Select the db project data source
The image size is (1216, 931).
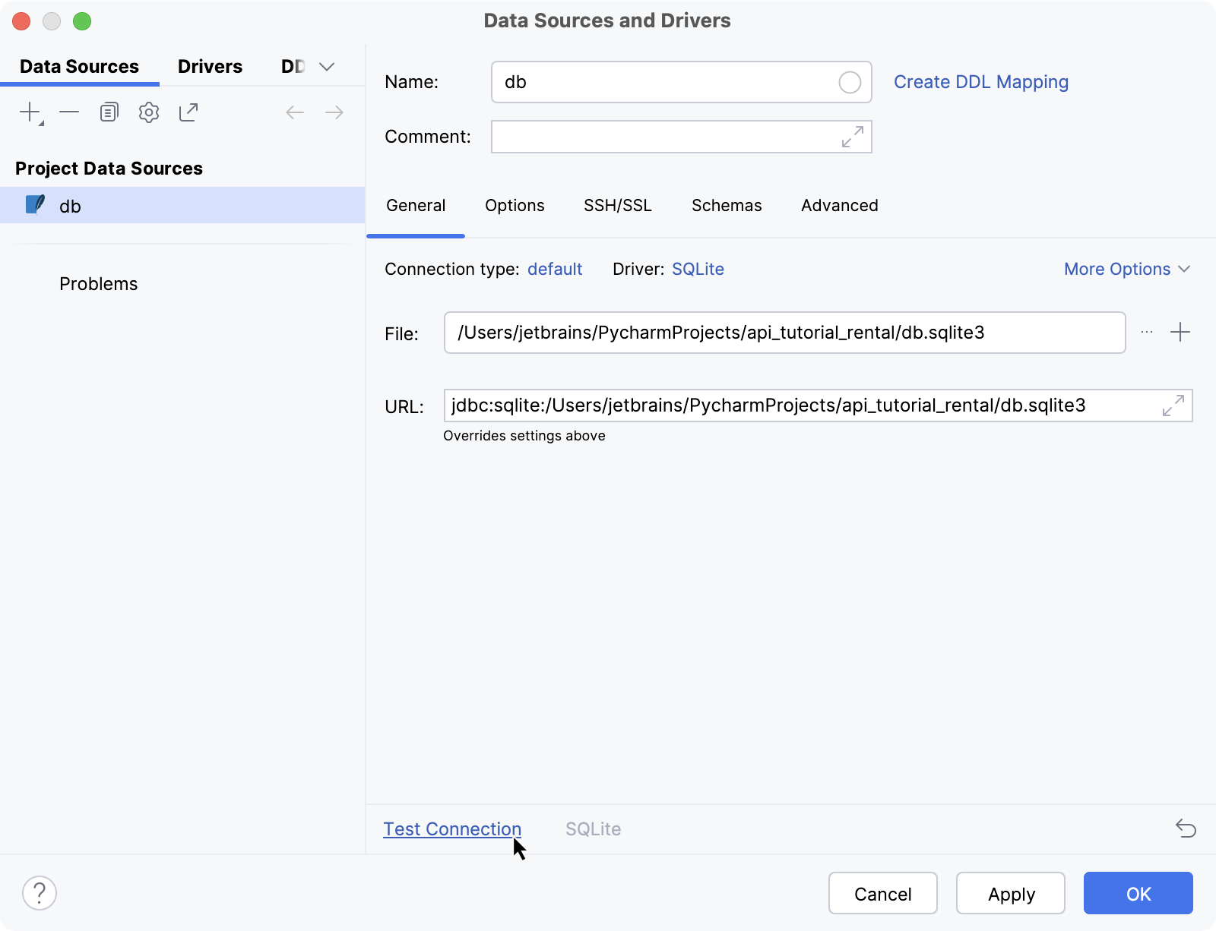[x=70, y=205]
